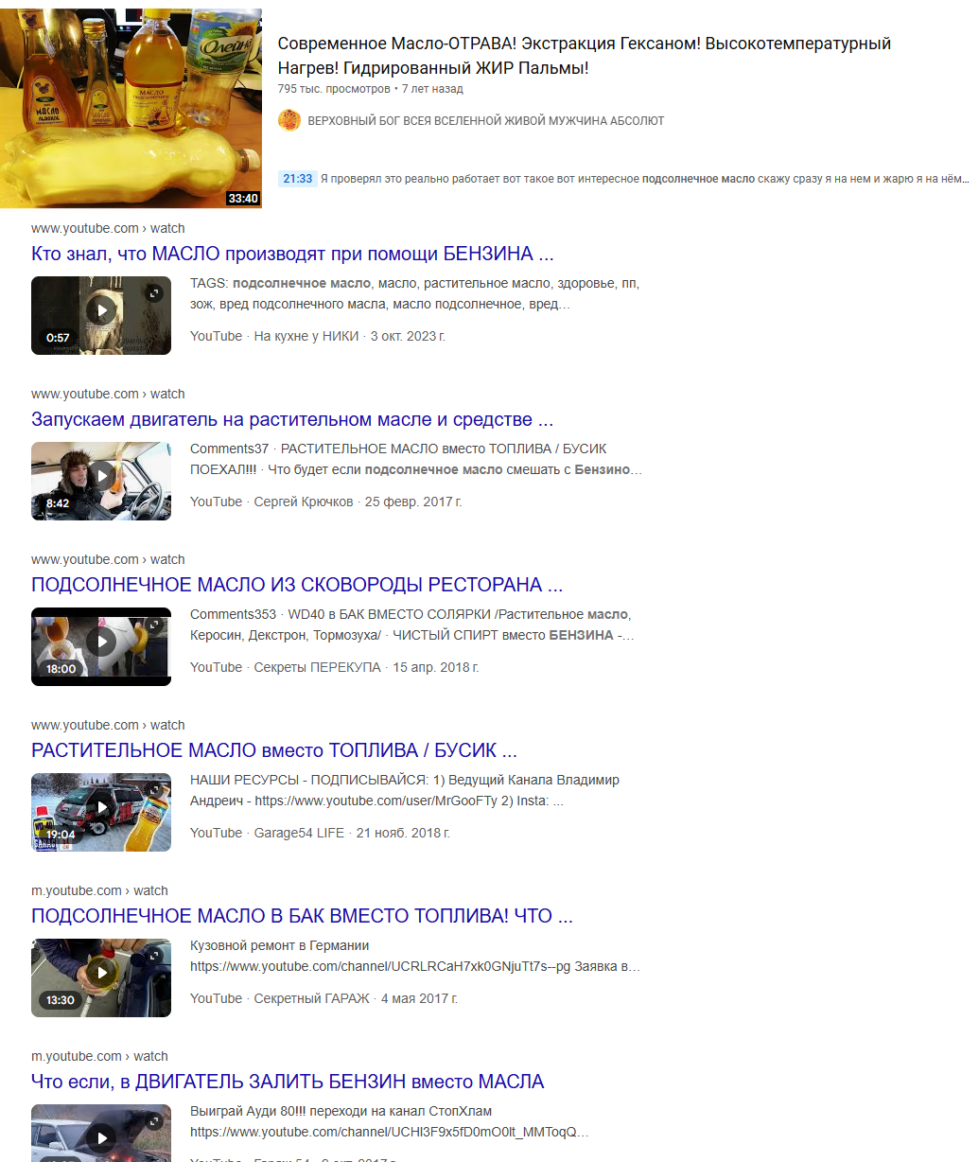Open 'Современное Масло-ОТРАВА!' video title
This screenshot has width=979, height=1162.
pos(585,56)
